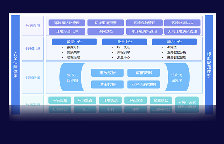Open 环境应急管理 module
Screen dimensions: 224x144
pyautogui.click(x=144, y=23)
